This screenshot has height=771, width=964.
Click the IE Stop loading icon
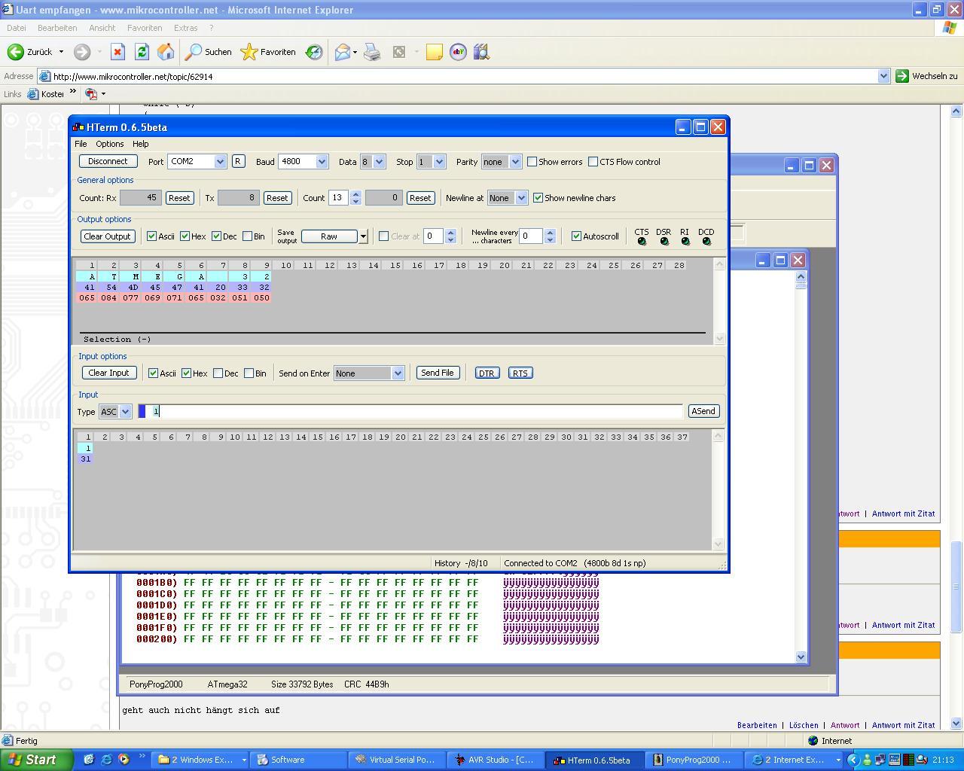(117, 52)
